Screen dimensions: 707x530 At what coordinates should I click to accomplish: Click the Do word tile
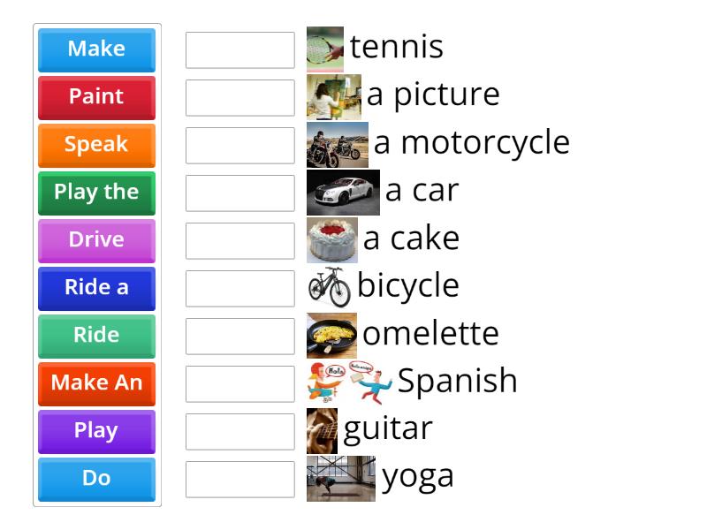pyautogui.click(x=96, y=479)
